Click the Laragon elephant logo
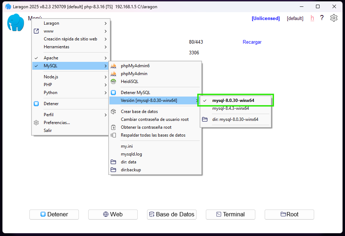The height and width of the screenshot is (236, 345). coord(15,23)
